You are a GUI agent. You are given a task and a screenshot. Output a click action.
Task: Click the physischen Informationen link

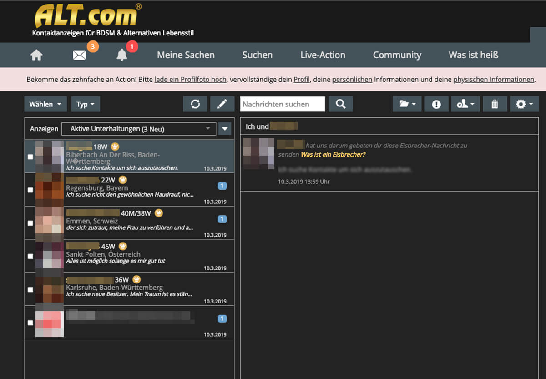coord(494,79)
